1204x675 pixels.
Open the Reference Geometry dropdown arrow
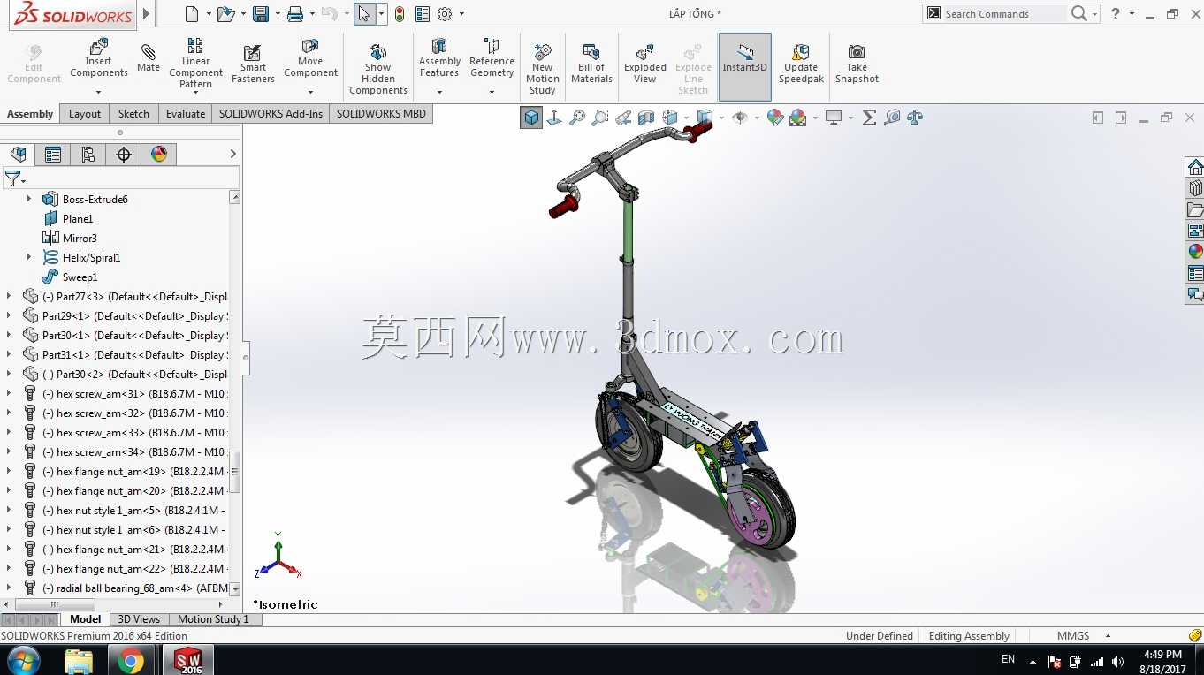coord(492,92)
